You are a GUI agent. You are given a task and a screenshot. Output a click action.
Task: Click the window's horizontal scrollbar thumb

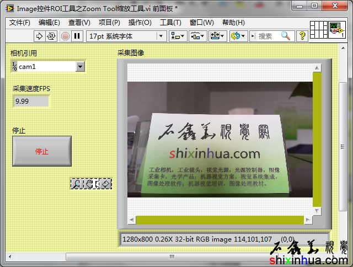pos(172,257)
